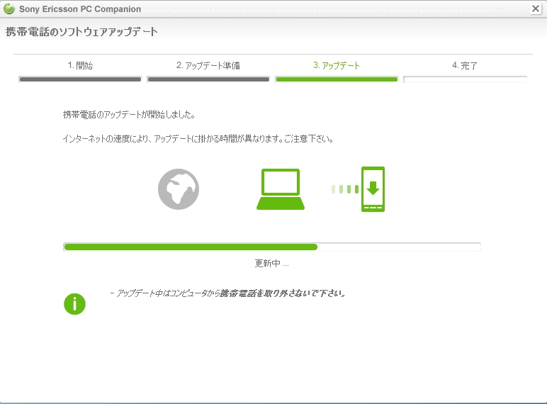Click the phone with download arrow icon
547x404 pixels.
[373, 189]
